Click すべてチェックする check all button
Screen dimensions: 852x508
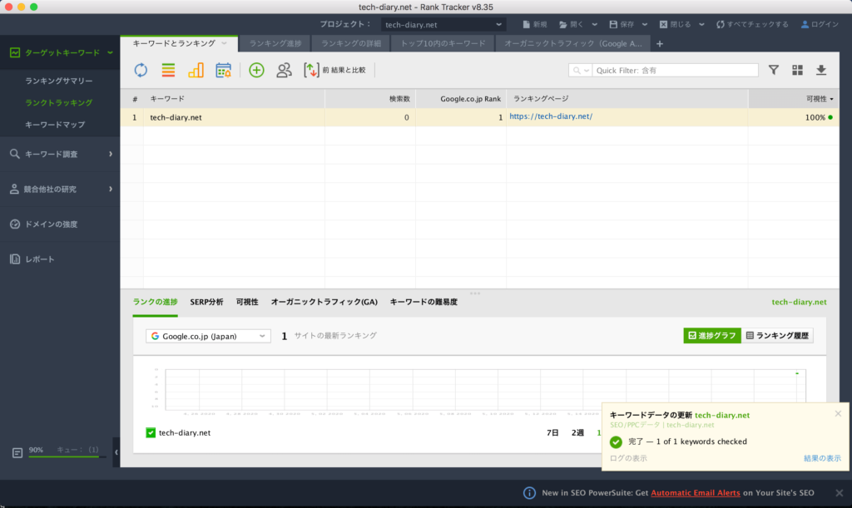coord(752,24)
